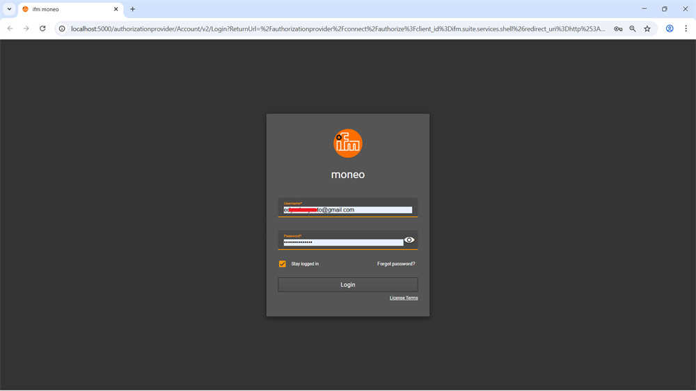Open the Chrome profile icon

[x=670, y=29]
